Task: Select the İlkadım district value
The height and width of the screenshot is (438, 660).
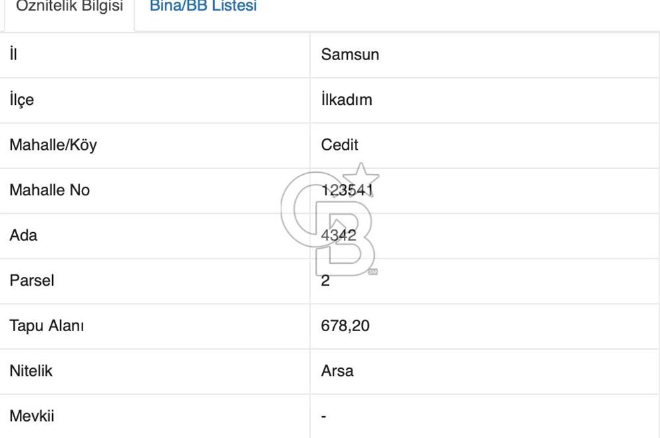Action: point(346,100)
